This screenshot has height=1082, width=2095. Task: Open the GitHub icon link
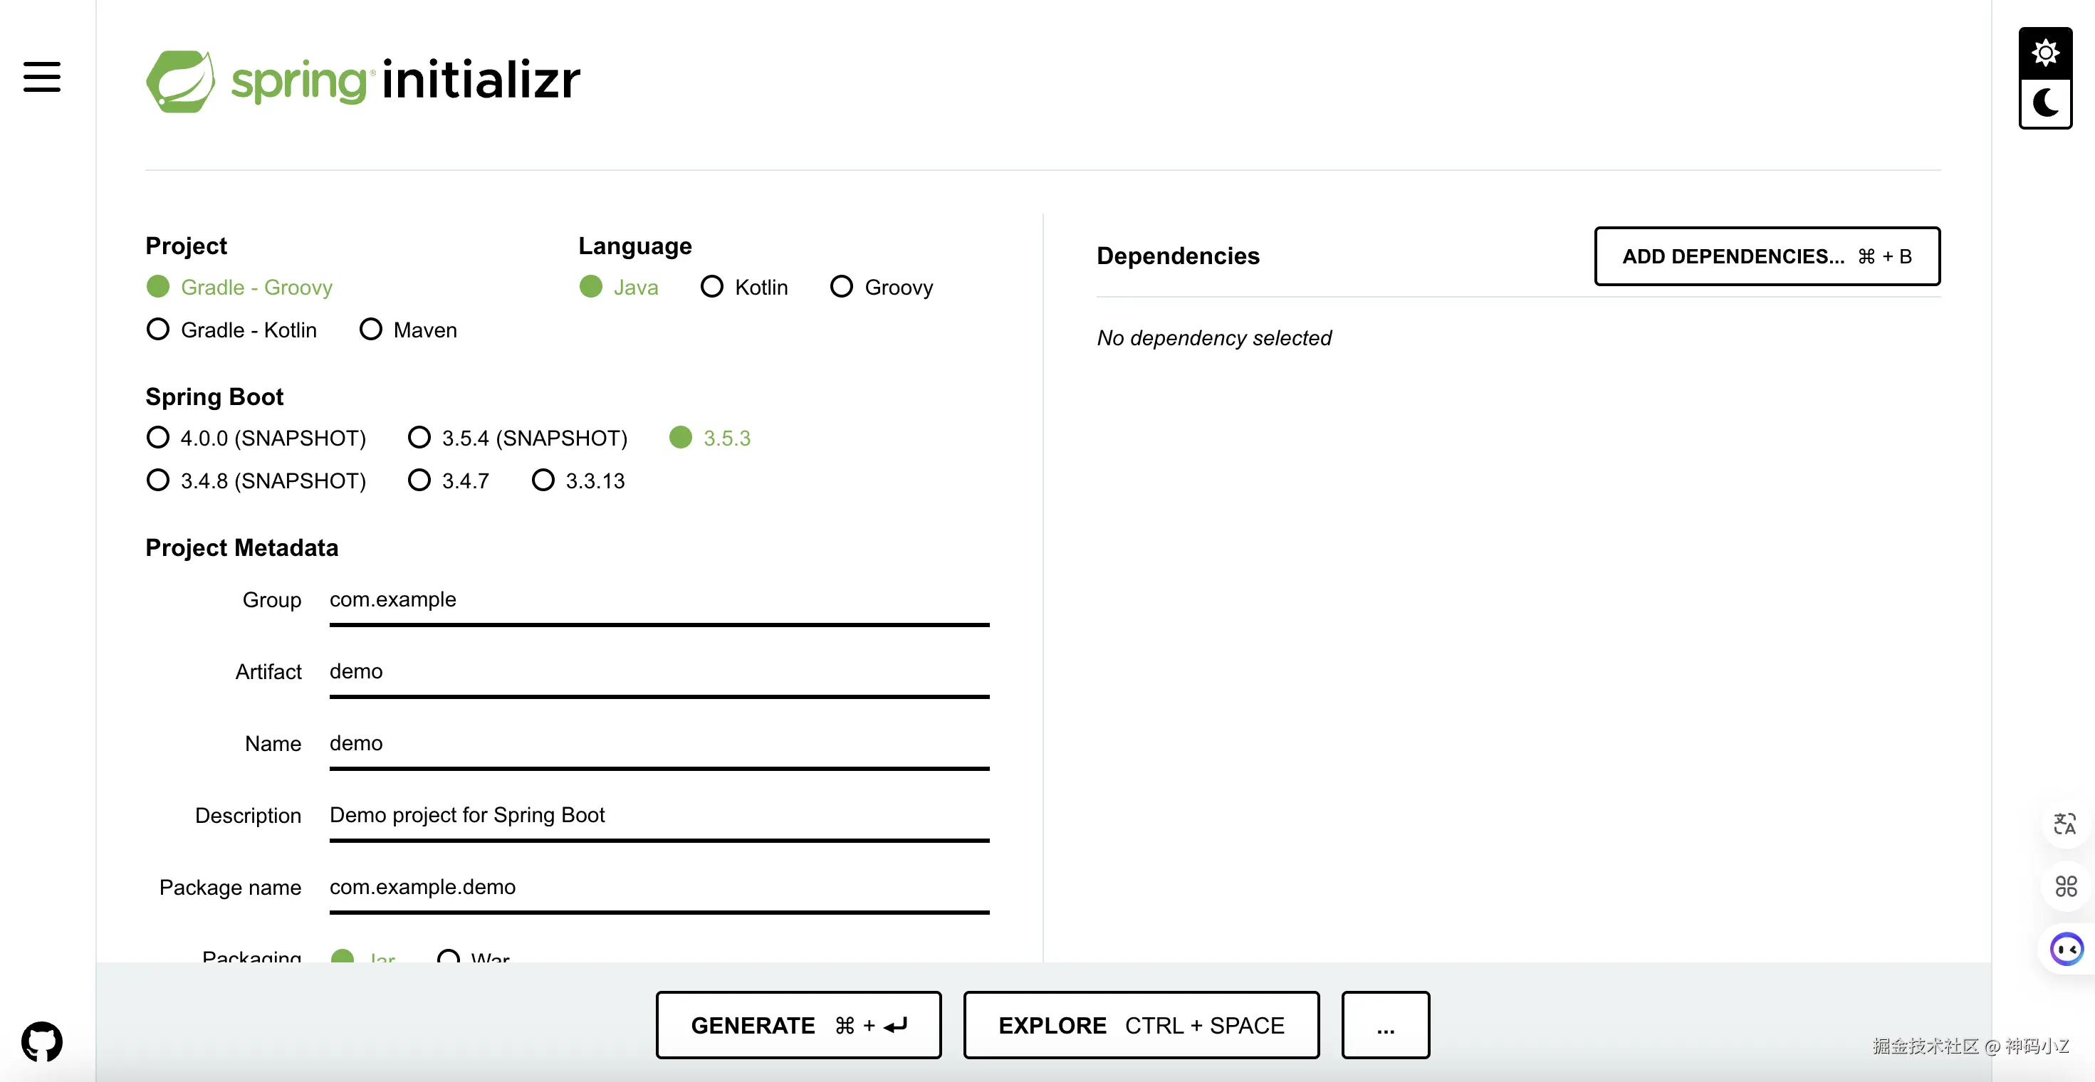41,1041
